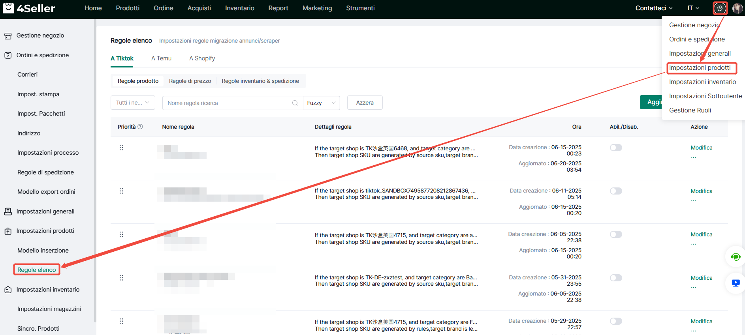Open the Report top menu
This screenshot has height=335, width=745.
(x=278, y=8)
